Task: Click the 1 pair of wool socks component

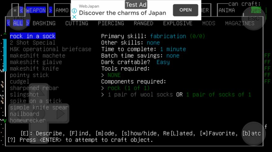Action: [140, 95]
